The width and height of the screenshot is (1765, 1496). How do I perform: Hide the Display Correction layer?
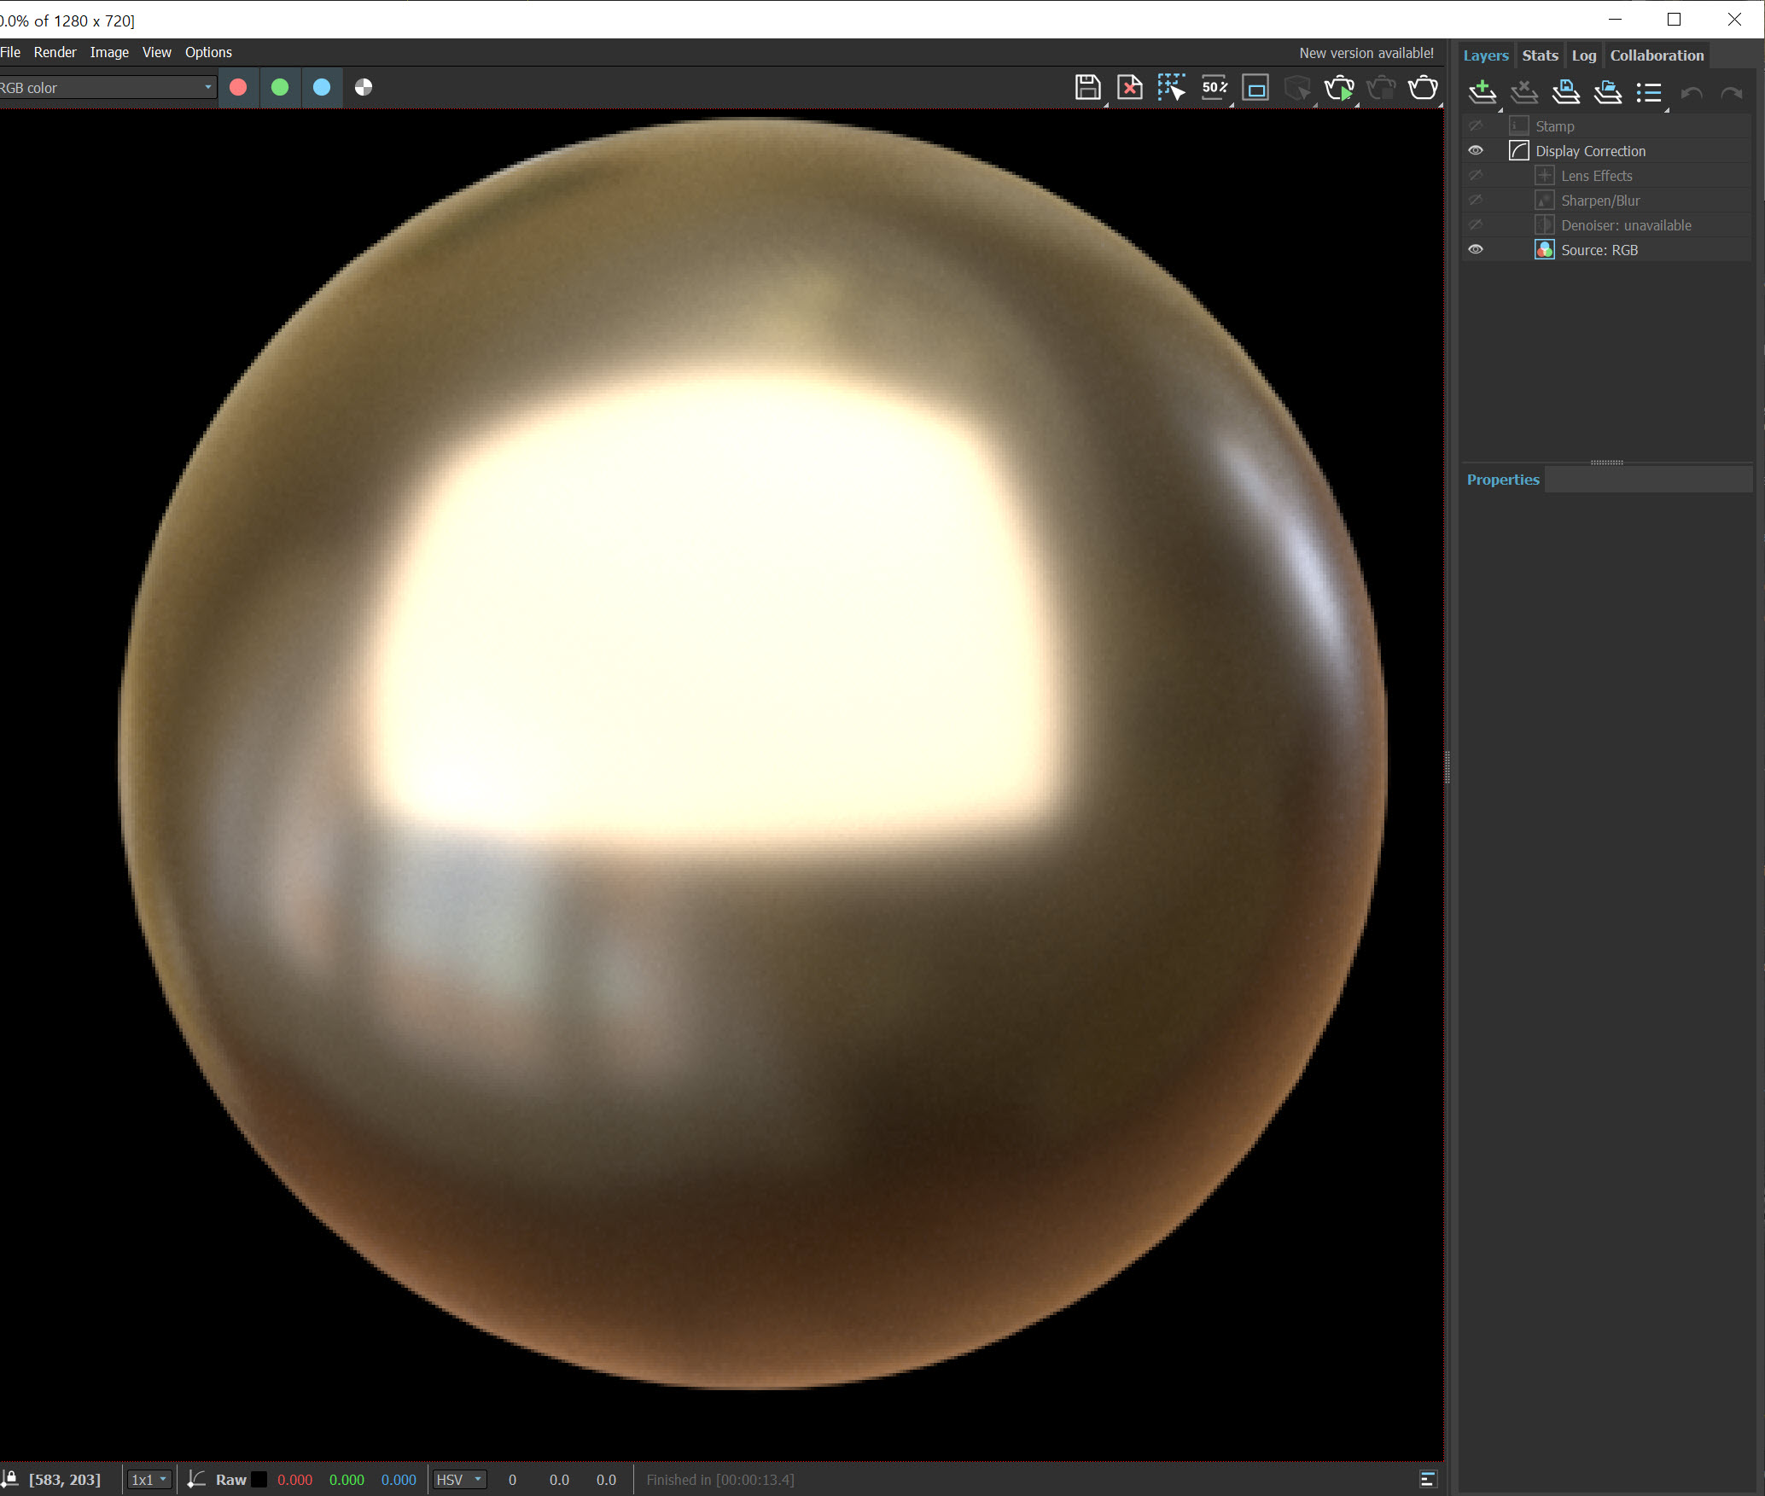1476,151
